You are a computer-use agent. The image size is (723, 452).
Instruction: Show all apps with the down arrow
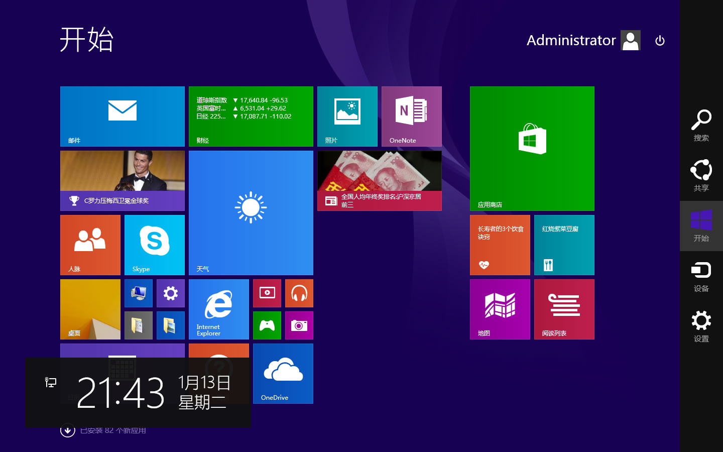pos(68,430)
